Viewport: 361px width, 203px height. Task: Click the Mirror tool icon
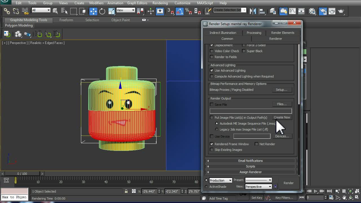coord(253,11)
